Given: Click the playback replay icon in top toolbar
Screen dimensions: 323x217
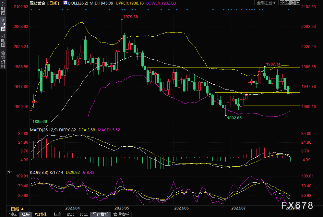Looking at the screenshot, I should [293, 3].
